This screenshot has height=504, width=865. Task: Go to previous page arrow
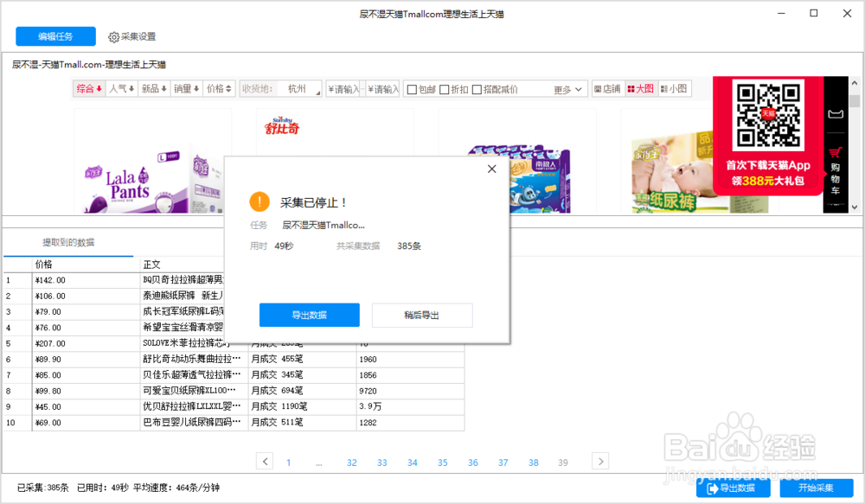pyautogui.click(x=265, y=461)
